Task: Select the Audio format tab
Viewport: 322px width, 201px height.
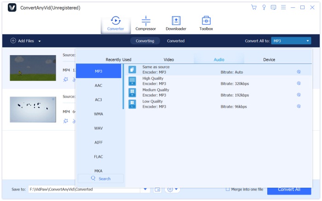Action: pyautogui.click(x=219, y=60)
